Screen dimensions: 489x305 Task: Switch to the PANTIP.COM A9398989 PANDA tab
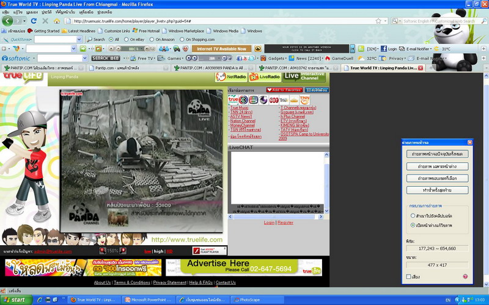(213, 68)
